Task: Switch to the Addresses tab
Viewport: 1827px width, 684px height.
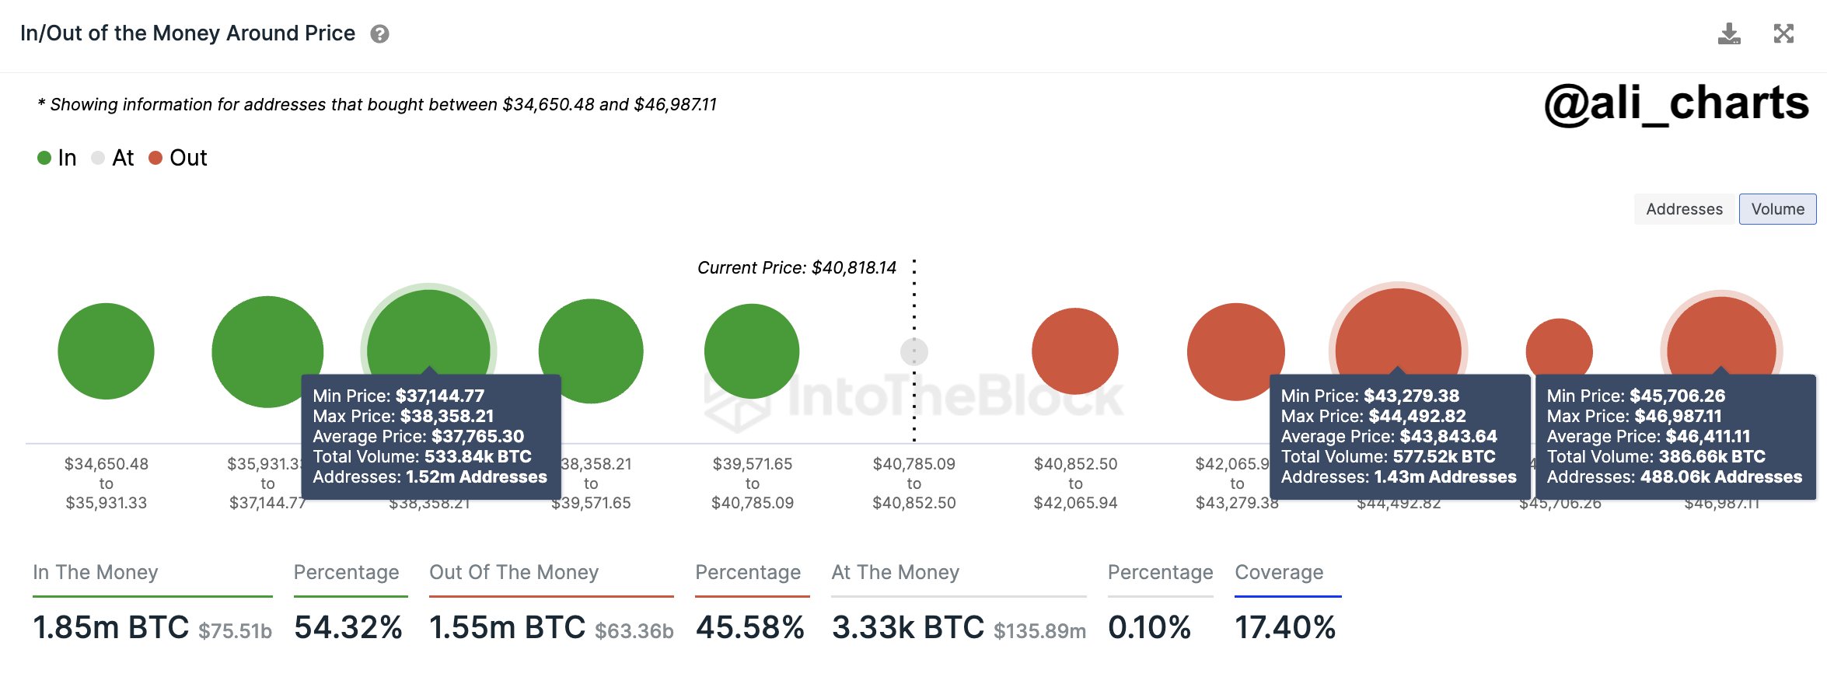Action: 1684,209
